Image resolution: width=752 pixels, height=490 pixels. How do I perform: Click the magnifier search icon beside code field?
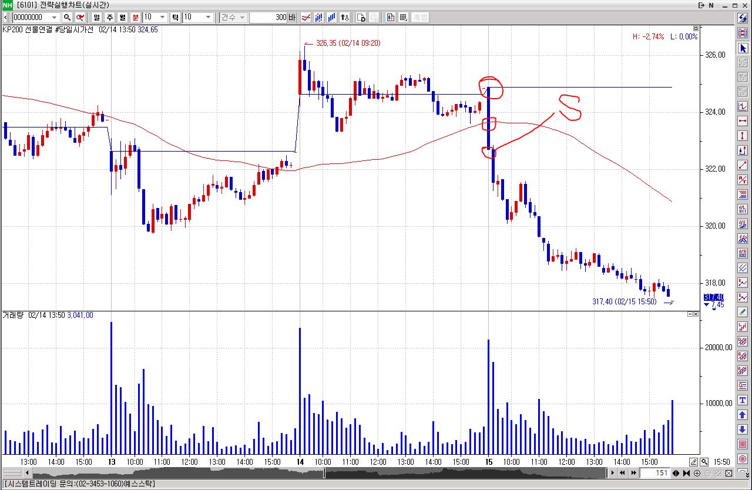coord(68,18)
